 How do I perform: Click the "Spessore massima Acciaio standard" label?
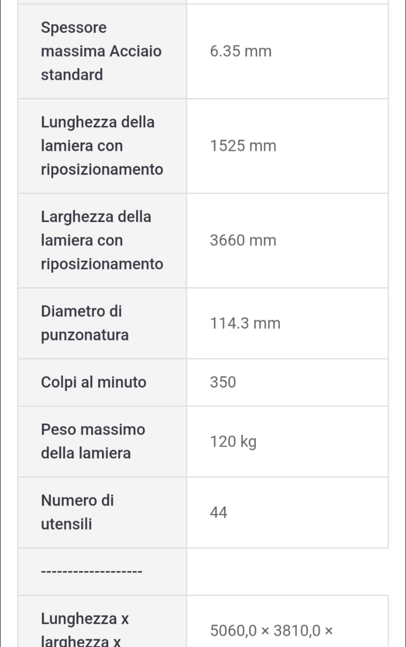click(101, 51)
